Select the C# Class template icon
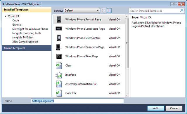Screen dimensions: 187x114 coord(59,65)
